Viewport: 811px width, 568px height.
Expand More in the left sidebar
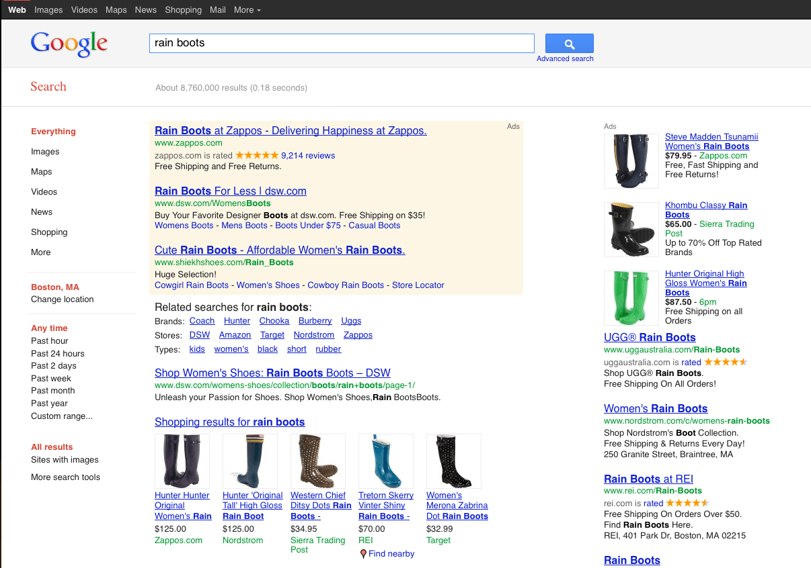pyautogui.click(x=41, y=252)
